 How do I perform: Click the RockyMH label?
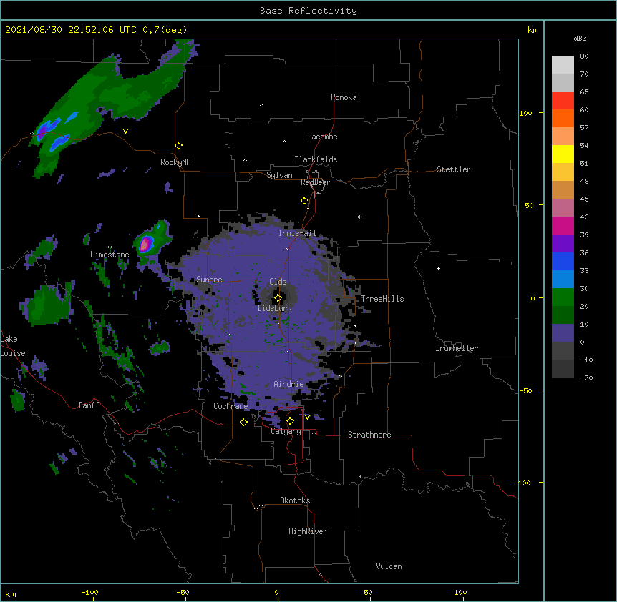coord(175,162)
